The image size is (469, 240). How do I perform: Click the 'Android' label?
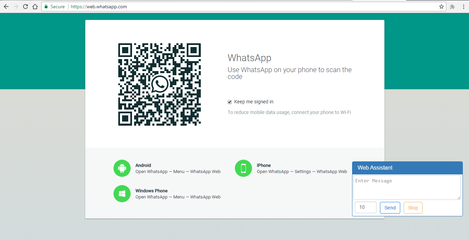point(143,165)
